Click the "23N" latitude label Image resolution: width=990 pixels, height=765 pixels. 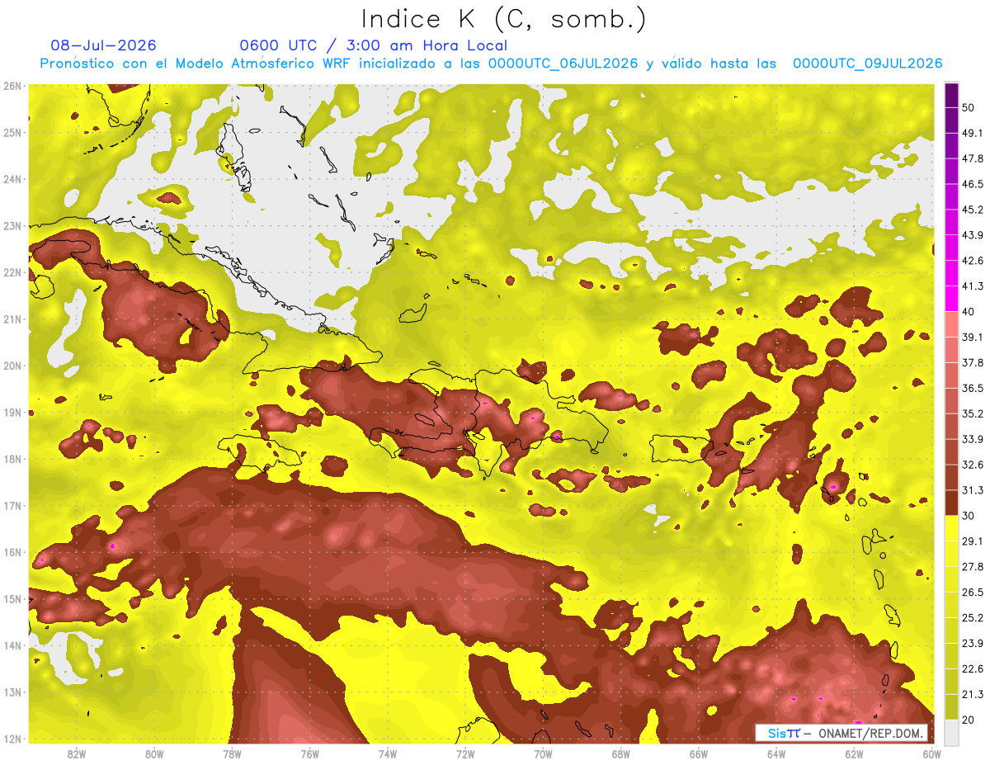12,225
